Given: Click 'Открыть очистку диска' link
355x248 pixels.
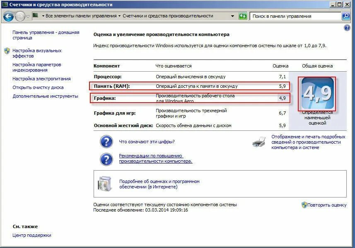Looking at the screenshot, I should click(38, 87).
